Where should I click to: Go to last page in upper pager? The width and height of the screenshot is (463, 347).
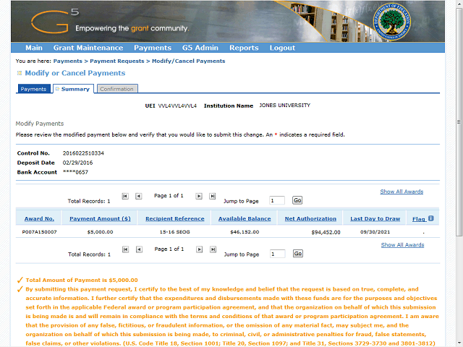[212, 196]
